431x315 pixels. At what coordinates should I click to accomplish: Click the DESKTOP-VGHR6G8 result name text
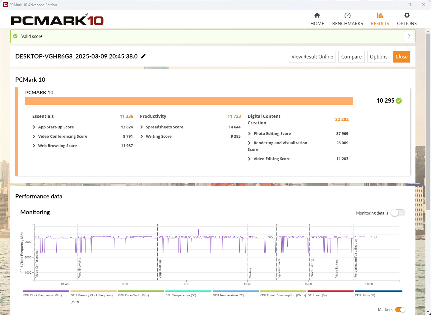coord(76,56)
